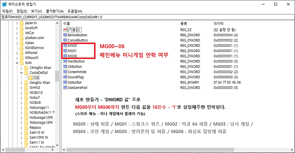
Task: Expand the Chinghis Khan node
Action: point(21,68)
